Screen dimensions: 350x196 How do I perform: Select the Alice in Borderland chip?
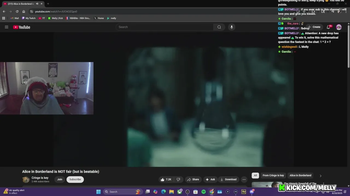[x=300, y=175]
